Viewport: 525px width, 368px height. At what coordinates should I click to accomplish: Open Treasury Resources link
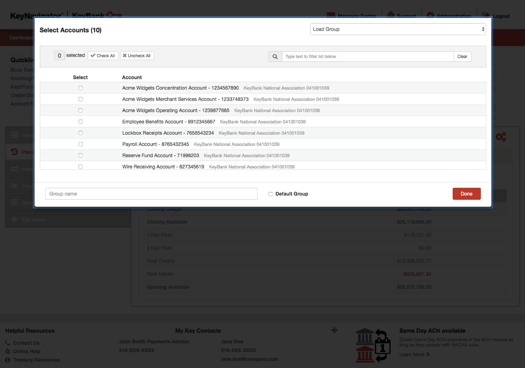coord(36,360)
